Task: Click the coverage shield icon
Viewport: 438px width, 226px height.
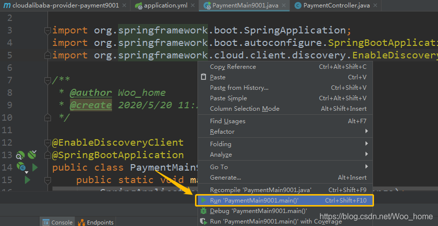Action: point(203,222)
